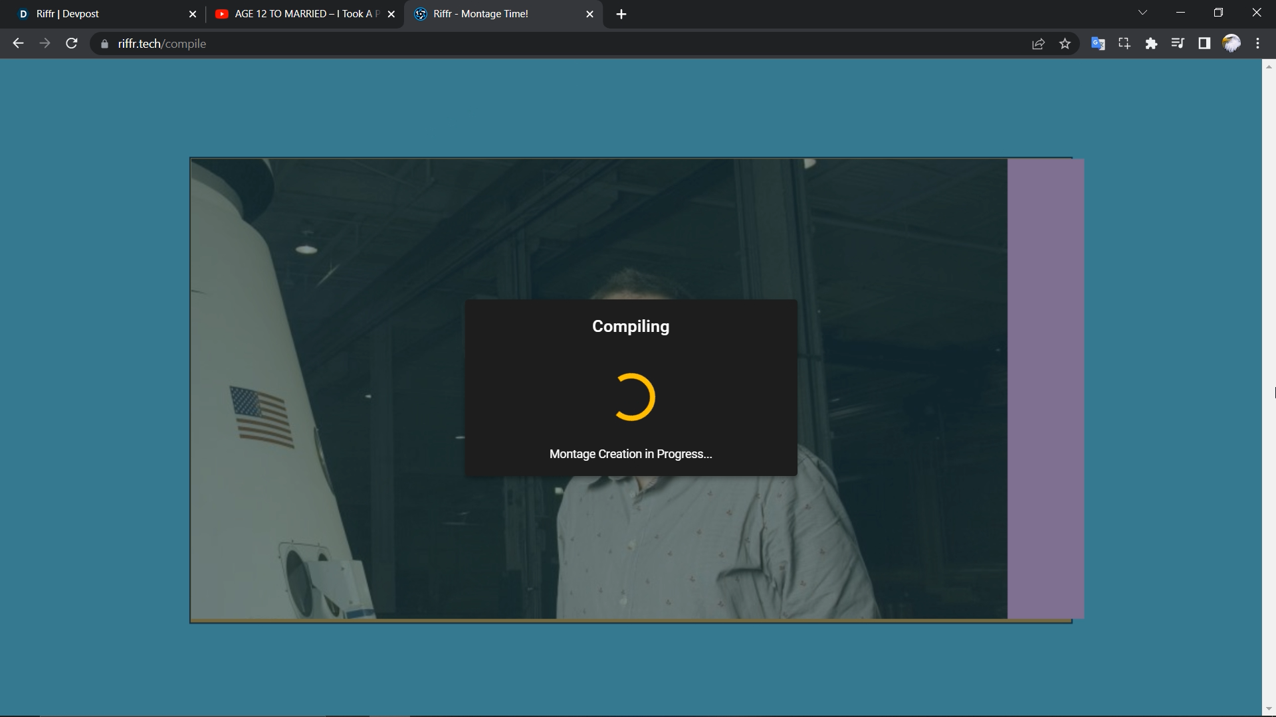Click the purple panel beside video
The height and width of the screenshot is (717, 1276).
[1045, 388]
